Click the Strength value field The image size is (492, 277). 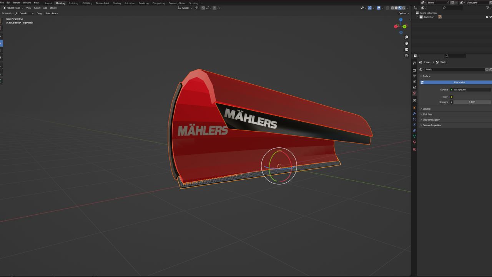[472, 102]
